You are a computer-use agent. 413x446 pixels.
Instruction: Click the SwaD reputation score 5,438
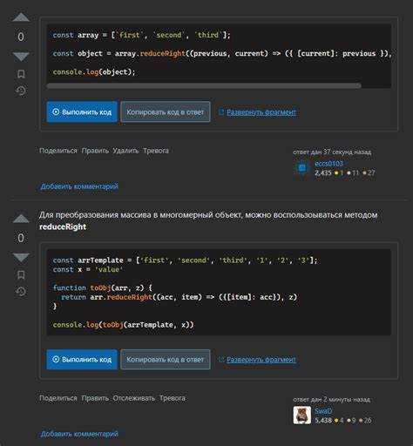click(x=323, y=420)
